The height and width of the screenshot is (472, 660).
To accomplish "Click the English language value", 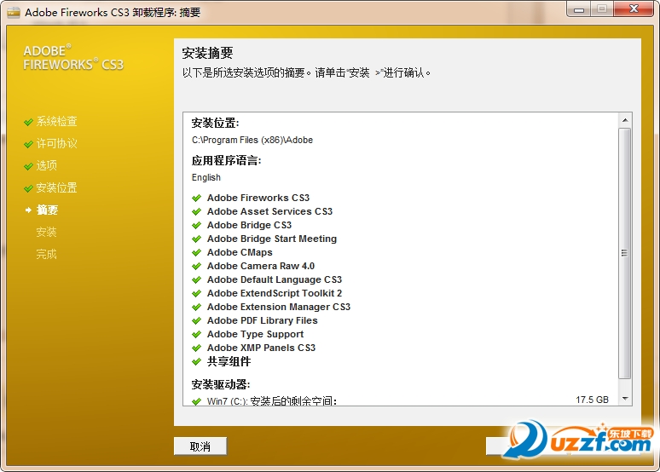I will (206, 177).
